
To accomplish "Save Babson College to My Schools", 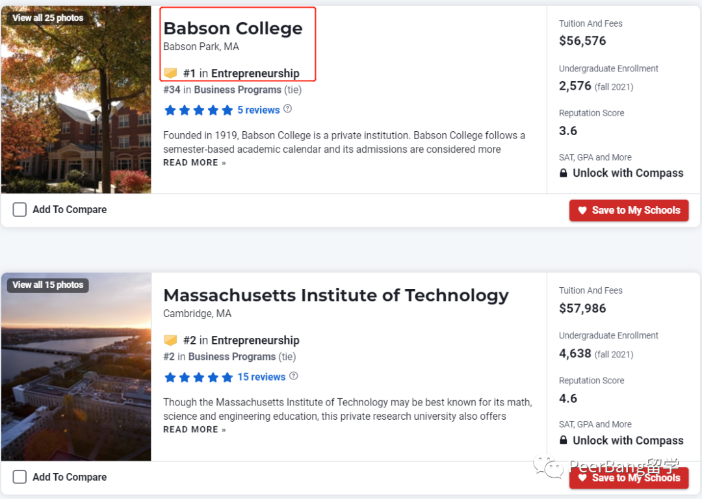I will click(x=629, y=211).
